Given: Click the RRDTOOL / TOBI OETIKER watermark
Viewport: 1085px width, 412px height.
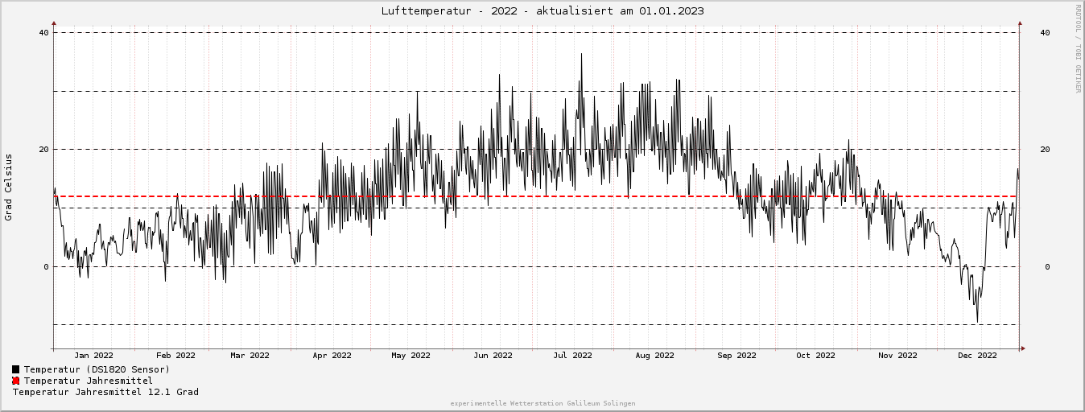Looking at the screenshot, I should (x=1078, y=48).
